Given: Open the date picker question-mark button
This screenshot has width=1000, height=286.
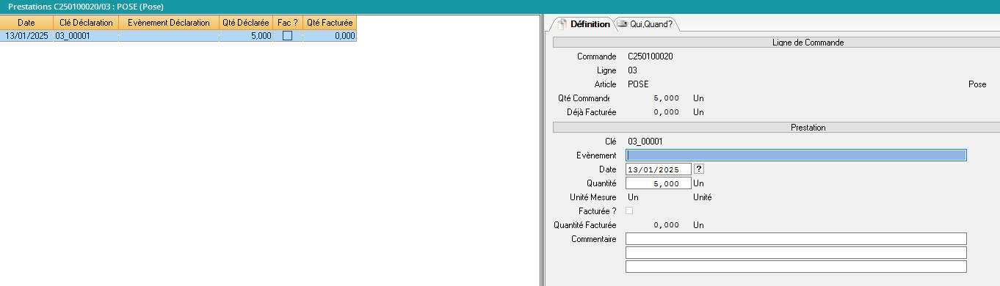Looking at the screenshot, I should (699, 169).
